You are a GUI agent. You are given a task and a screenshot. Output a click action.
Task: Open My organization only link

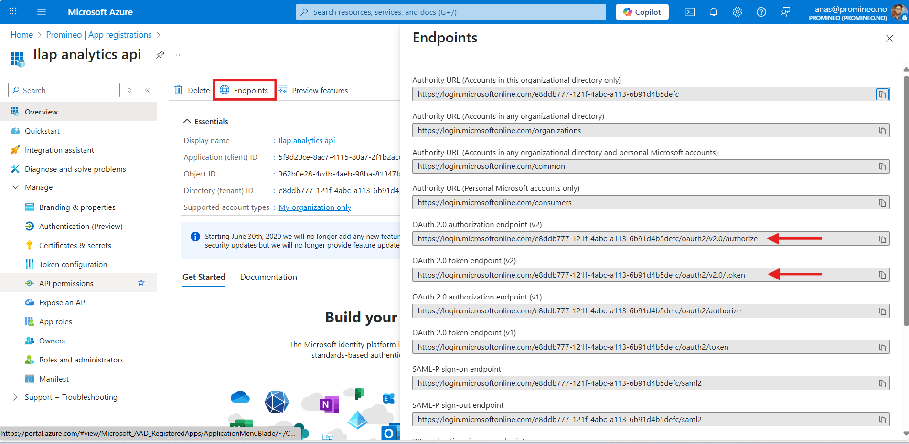[315, 207]
